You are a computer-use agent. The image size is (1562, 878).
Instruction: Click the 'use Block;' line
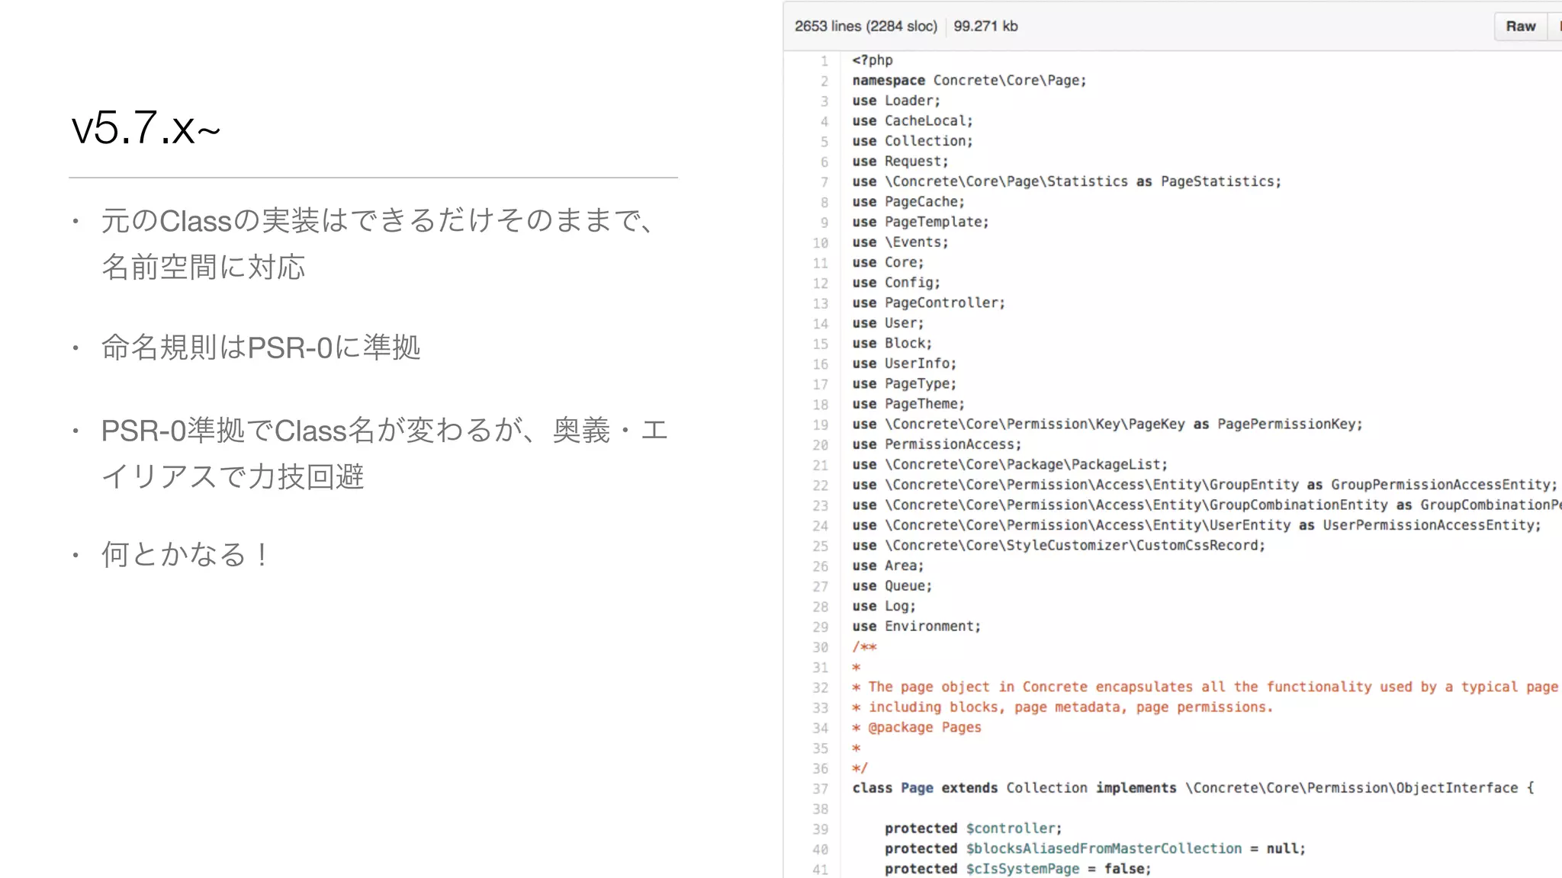[x=892, y=343]
